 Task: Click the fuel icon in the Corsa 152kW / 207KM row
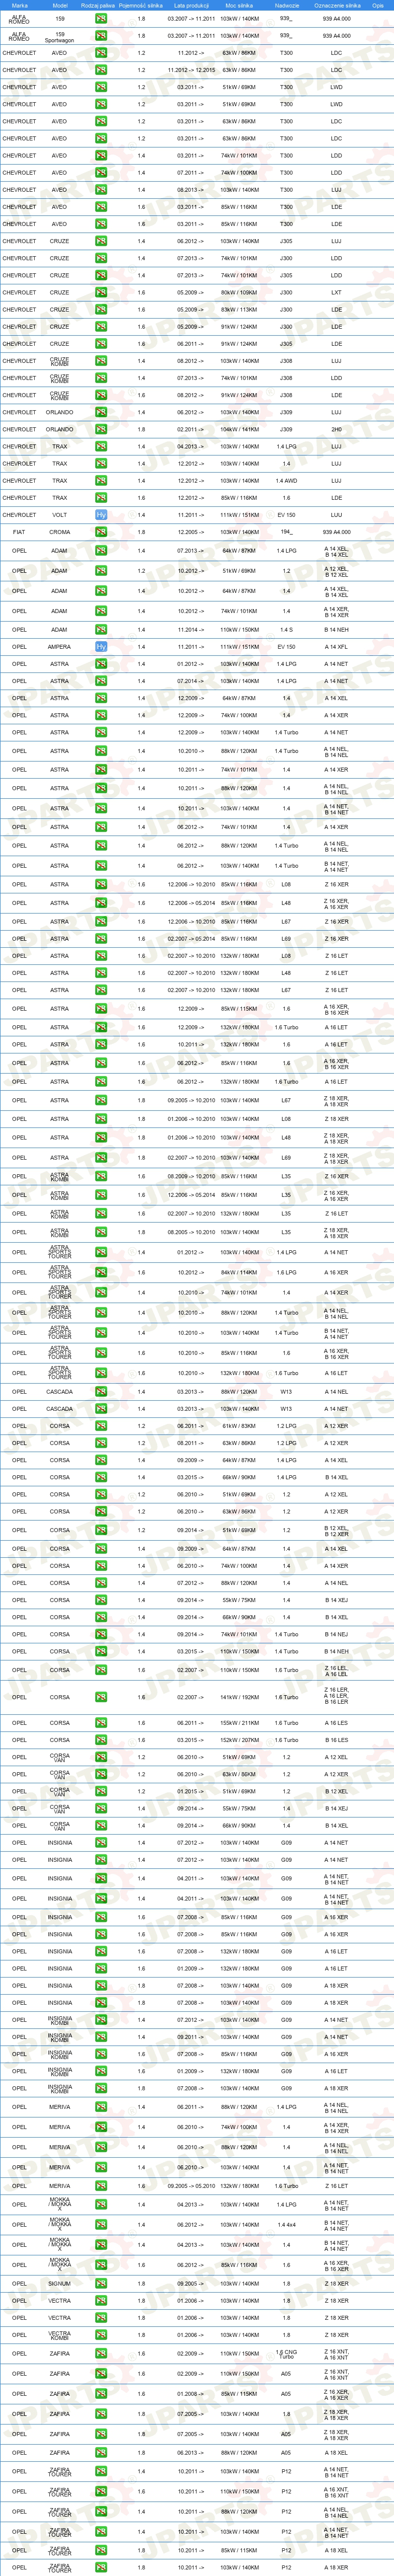tap(101, 1740)
